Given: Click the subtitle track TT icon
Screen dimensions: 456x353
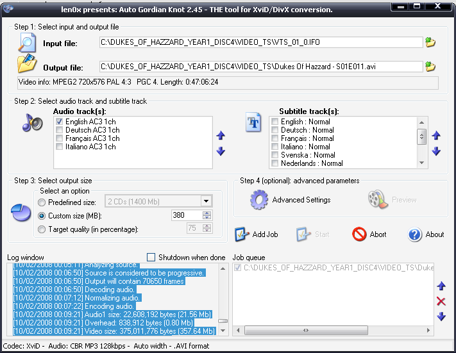Looking at the screenshot, I should 253,122.
